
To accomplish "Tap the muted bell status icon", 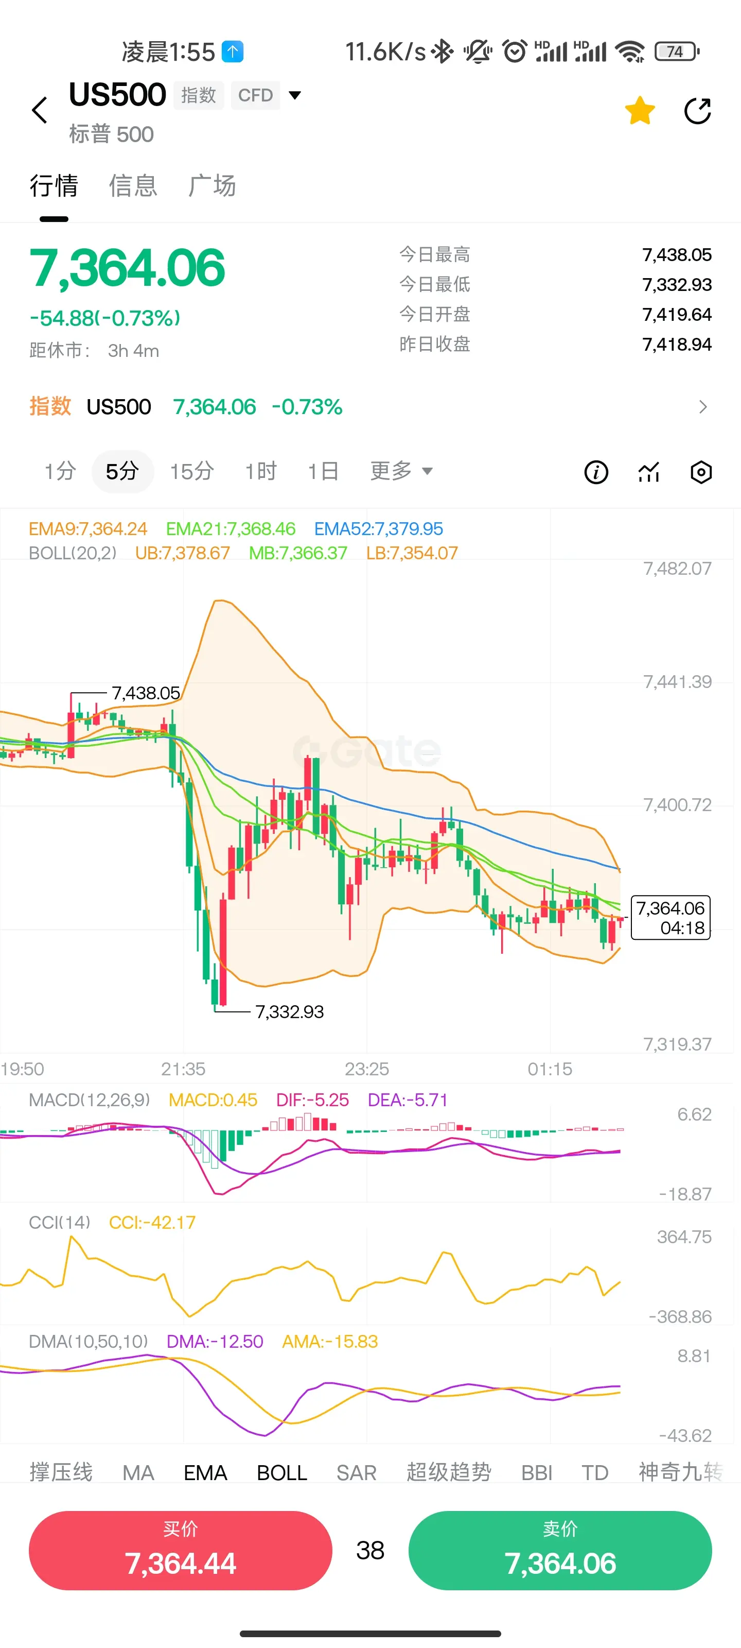I will [478, 51].
